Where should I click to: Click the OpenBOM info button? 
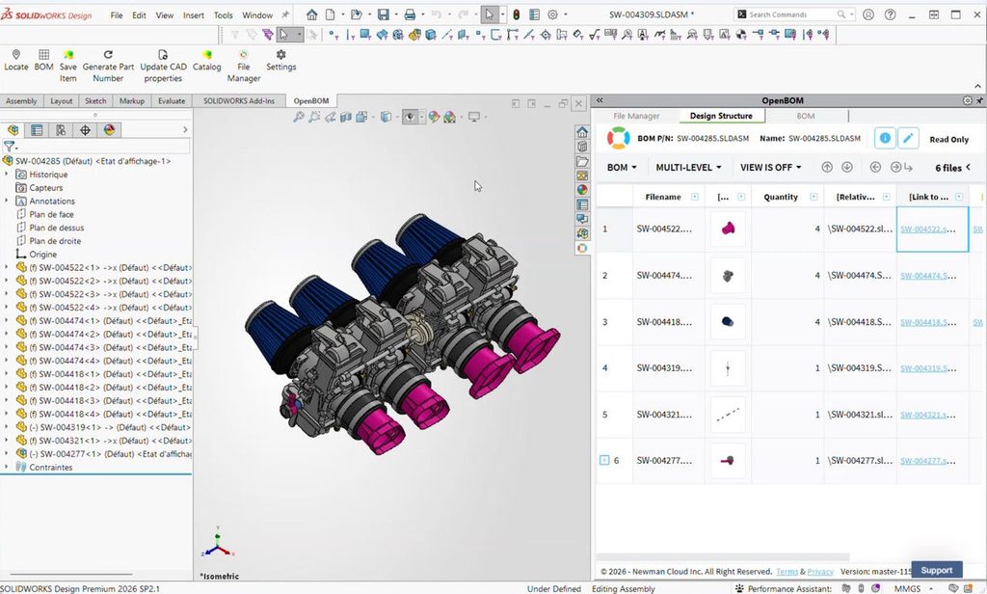(885, 138)
